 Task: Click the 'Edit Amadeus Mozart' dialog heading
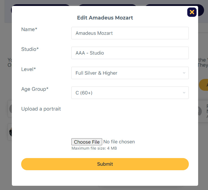point(105,18)
